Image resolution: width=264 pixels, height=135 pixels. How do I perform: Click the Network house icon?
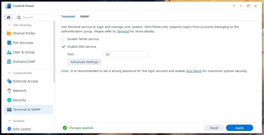click(x=9, y=91)
